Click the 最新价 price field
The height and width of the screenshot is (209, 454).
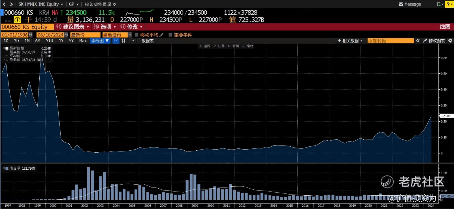(x=85, y=35)
